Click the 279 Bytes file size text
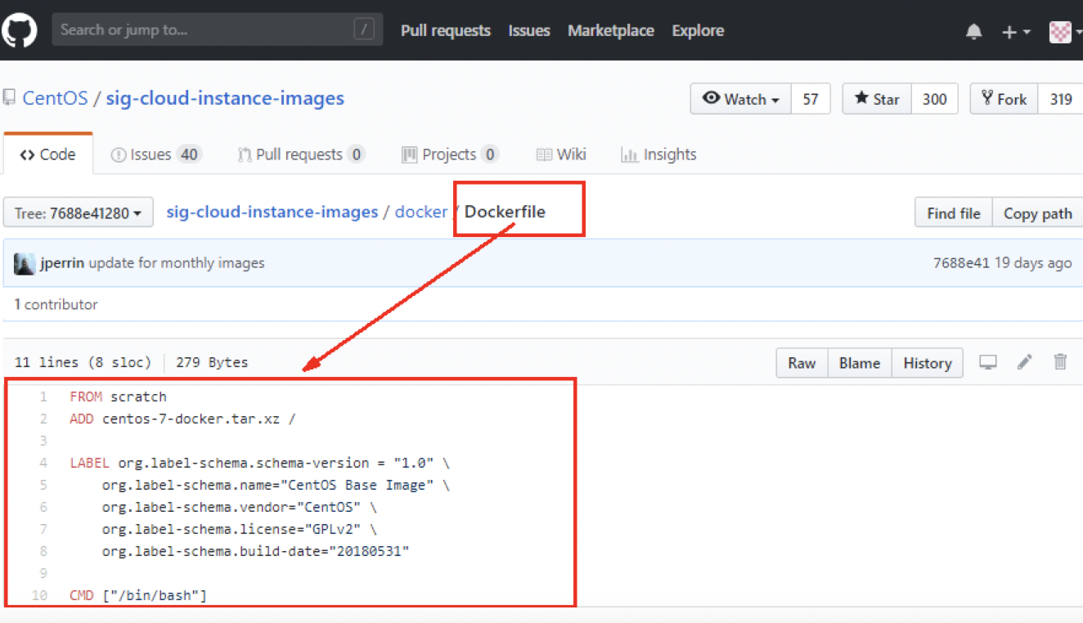Screen dimensions: 1083x623 click(212, 362)
